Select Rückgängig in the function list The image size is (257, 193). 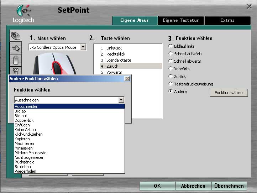69,162
